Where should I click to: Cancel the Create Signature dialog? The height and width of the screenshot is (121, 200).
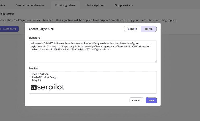(x=136, y=100)
